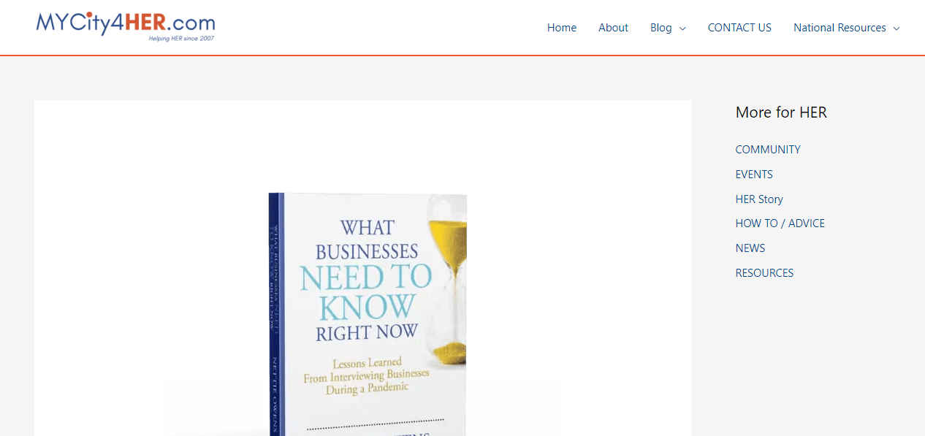Click the Lessons Learned subtitle on the cover
Viewport: 925px width, 436px height.
[367, 375]
